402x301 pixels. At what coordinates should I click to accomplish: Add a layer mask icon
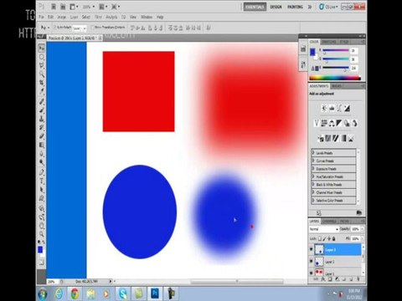click(330, 279)
